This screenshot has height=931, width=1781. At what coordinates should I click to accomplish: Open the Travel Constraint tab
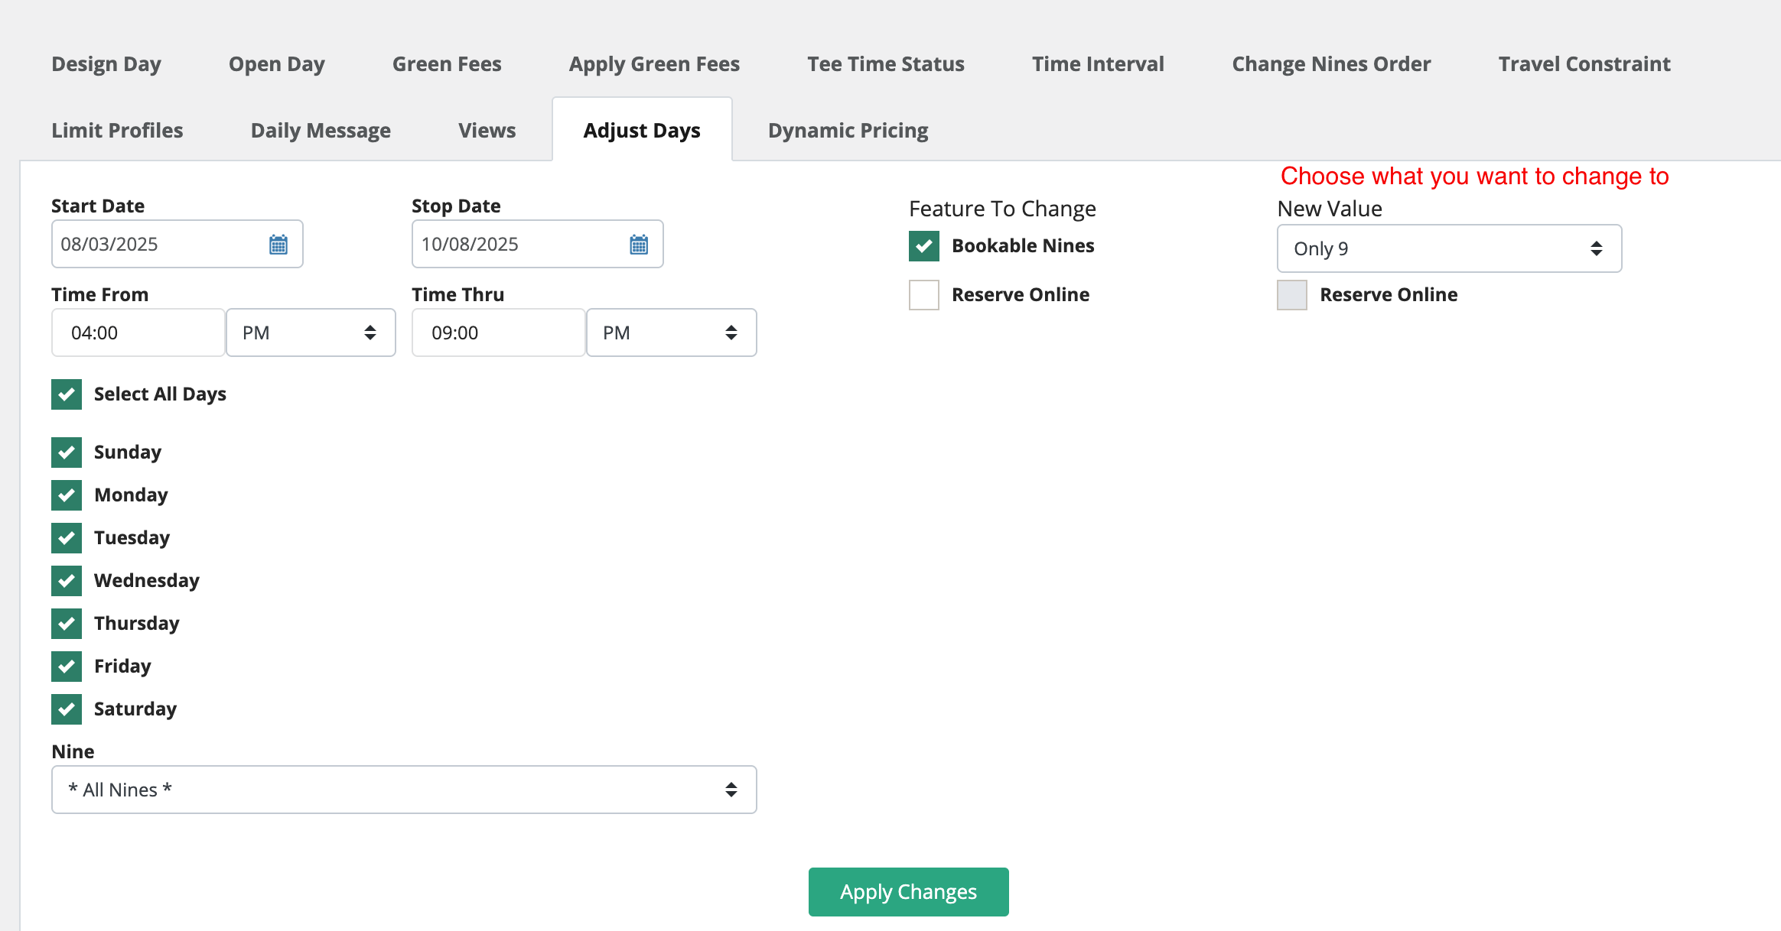pos(1584,64)
